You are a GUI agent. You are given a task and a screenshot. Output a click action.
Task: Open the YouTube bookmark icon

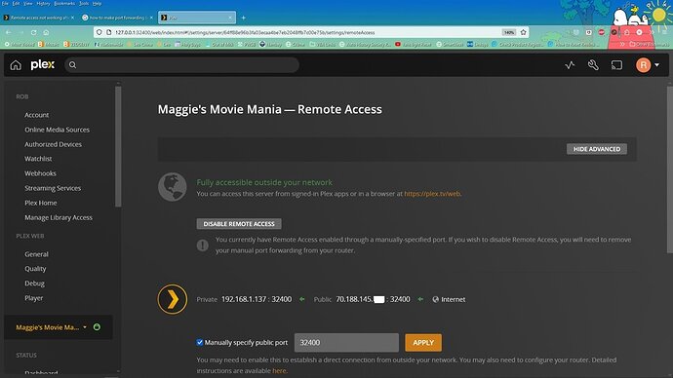tap(398, 44)
